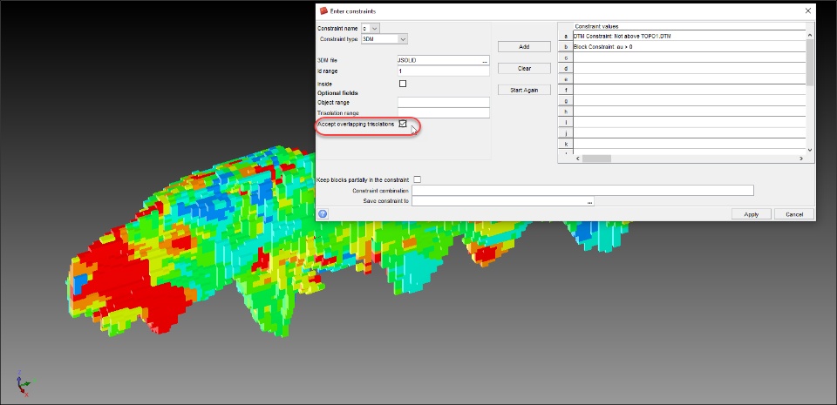Screen dimensions: 837x405
Task: Click the Save constraint to field
Action: [499, 201]
